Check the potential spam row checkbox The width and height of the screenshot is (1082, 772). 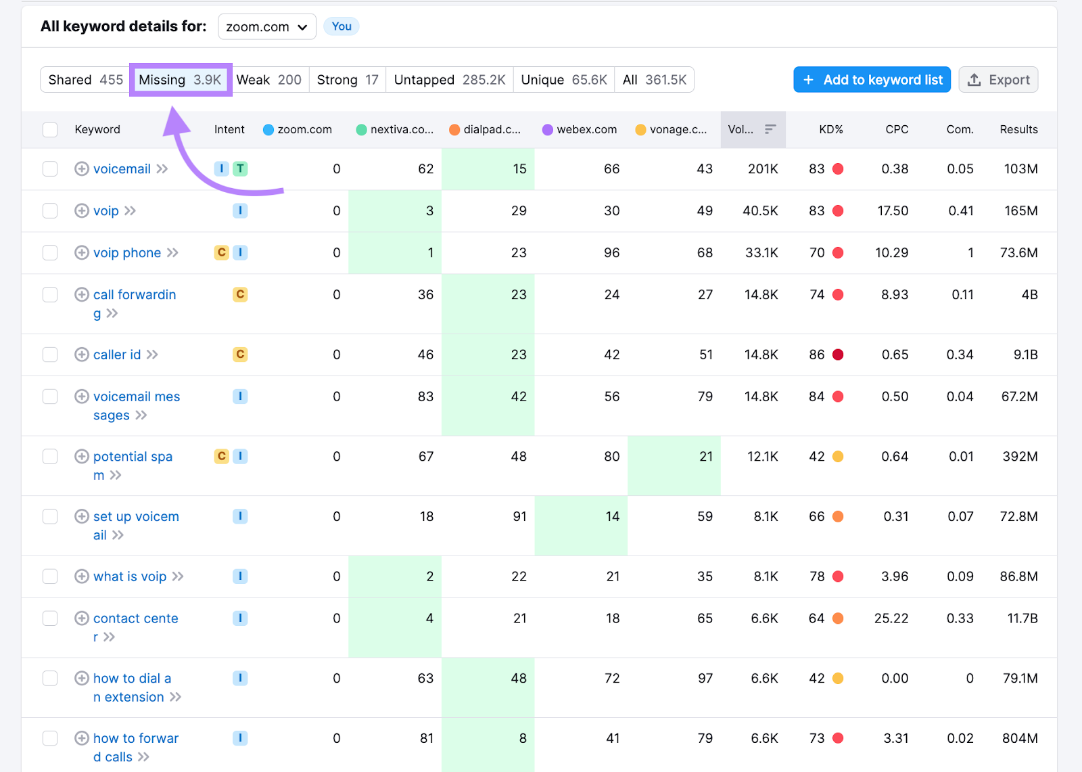coord(50,456)
